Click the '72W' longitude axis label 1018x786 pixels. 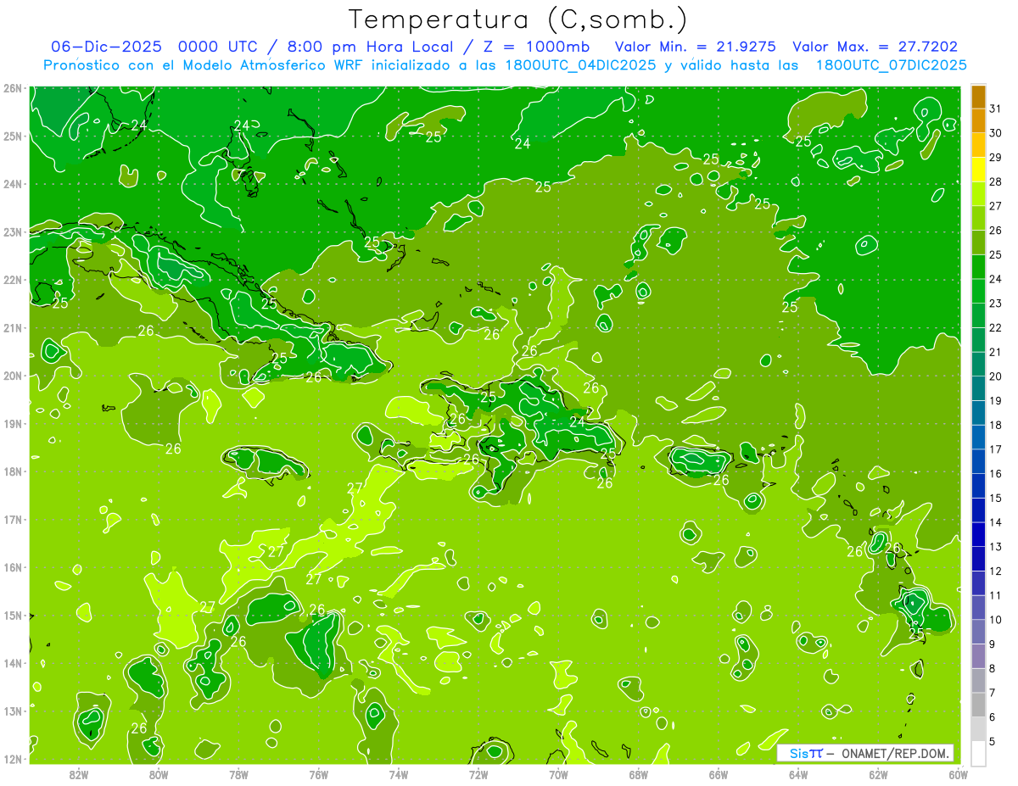tap(478, 774)
